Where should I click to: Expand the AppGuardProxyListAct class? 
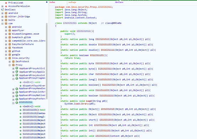click(x=13, y=93)
